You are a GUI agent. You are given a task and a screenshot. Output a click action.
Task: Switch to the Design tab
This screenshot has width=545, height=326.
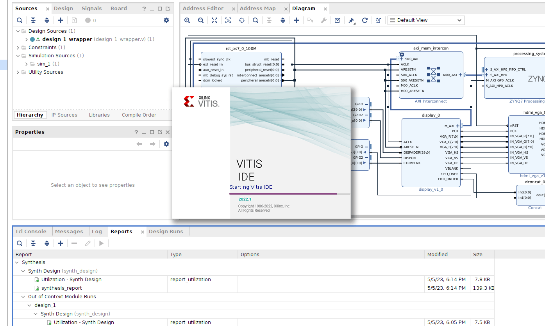coord(63,9)
